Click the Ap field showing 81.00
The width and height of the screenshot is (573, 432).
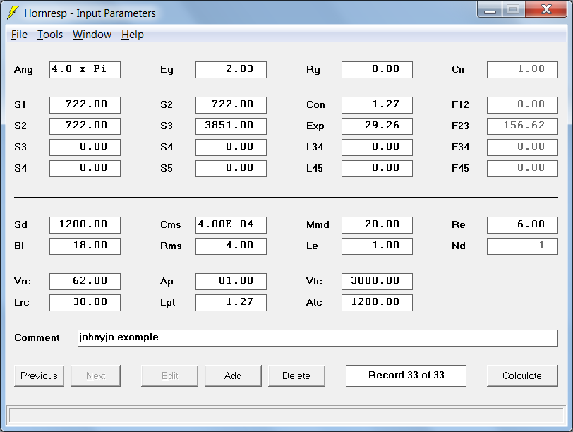click(231, 282)
